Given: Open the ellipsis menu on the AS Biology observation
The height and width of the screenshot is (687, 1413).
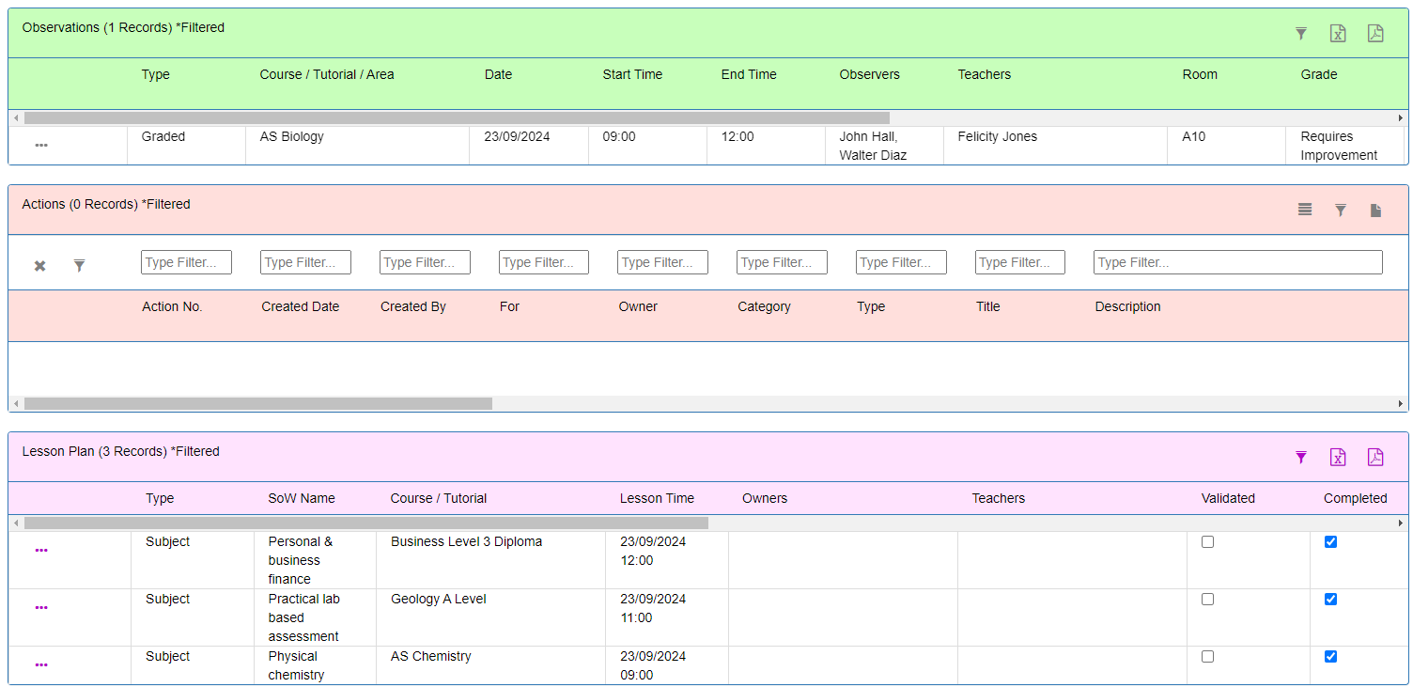Looking at the screenshot, I should (x=41, y=146).
